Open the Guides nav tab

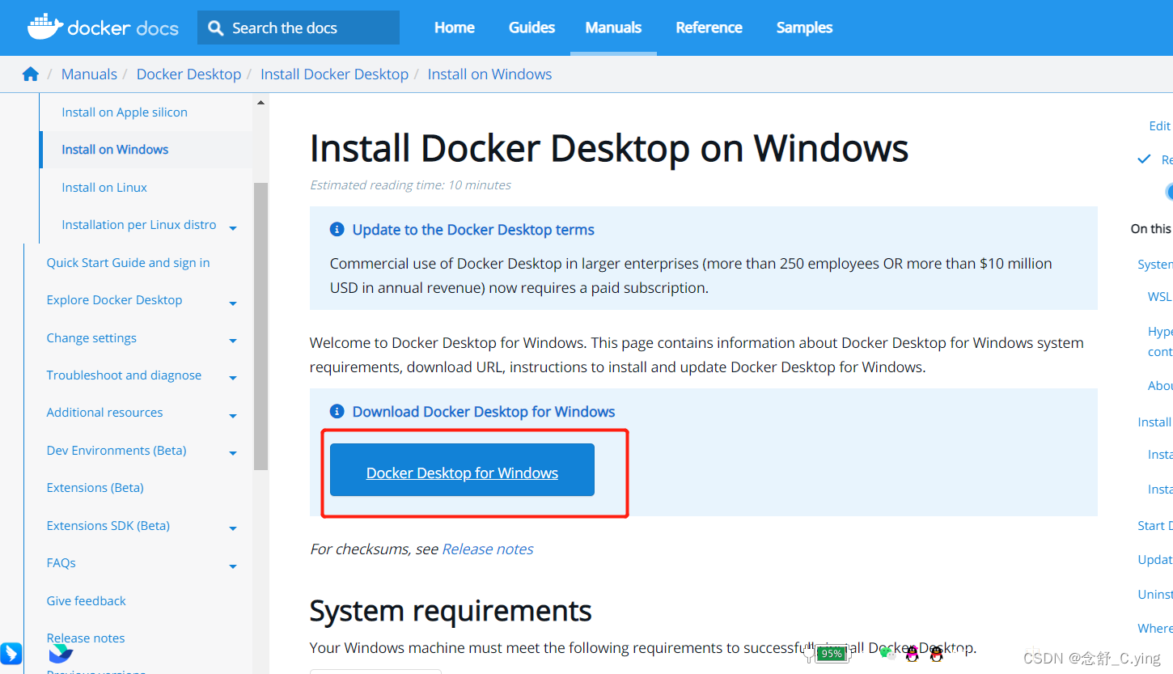(531, 28)
